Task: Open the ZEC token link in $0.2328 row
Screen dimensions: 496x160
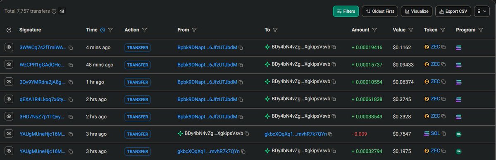Action: click(x=435, y=116)
